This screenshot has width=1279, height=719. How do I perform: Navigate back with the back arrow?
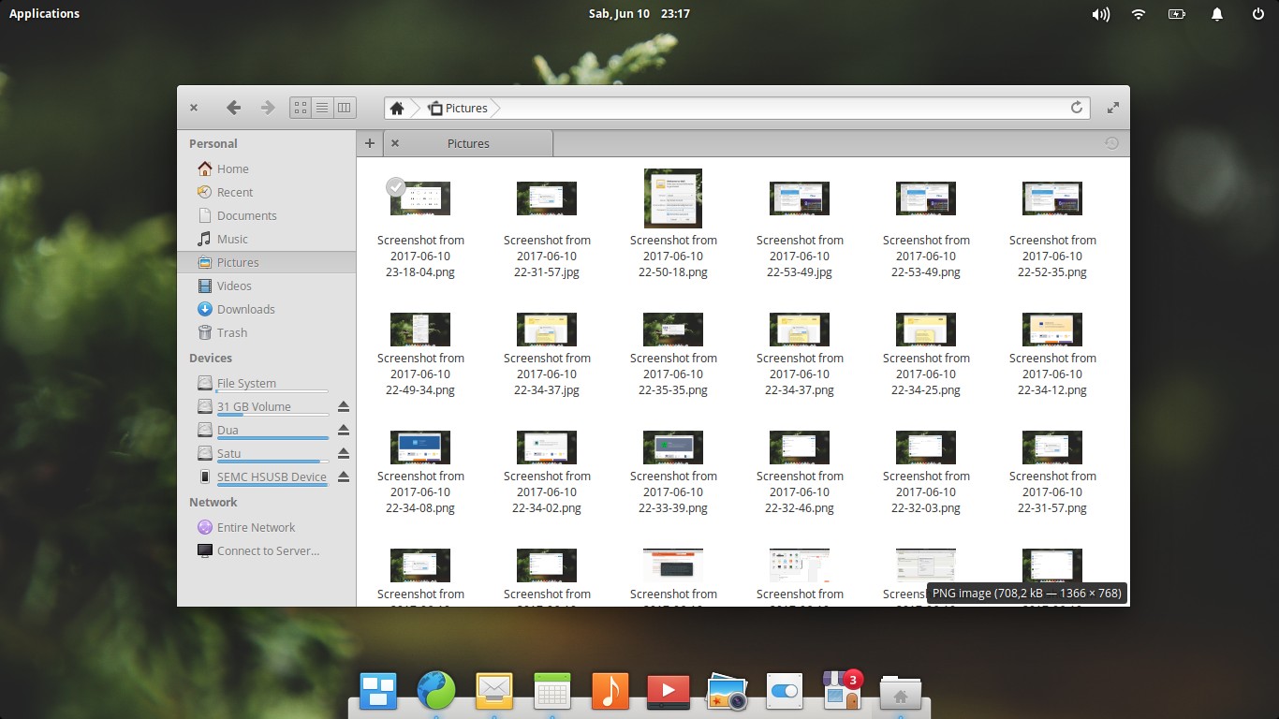(233, 108)
